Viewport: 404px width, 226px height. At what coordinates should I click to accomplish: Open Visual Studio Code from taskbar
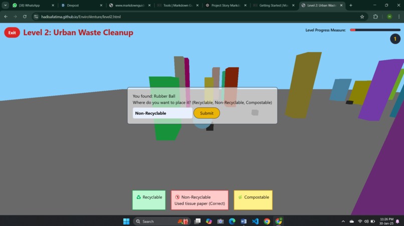point(255,221)
